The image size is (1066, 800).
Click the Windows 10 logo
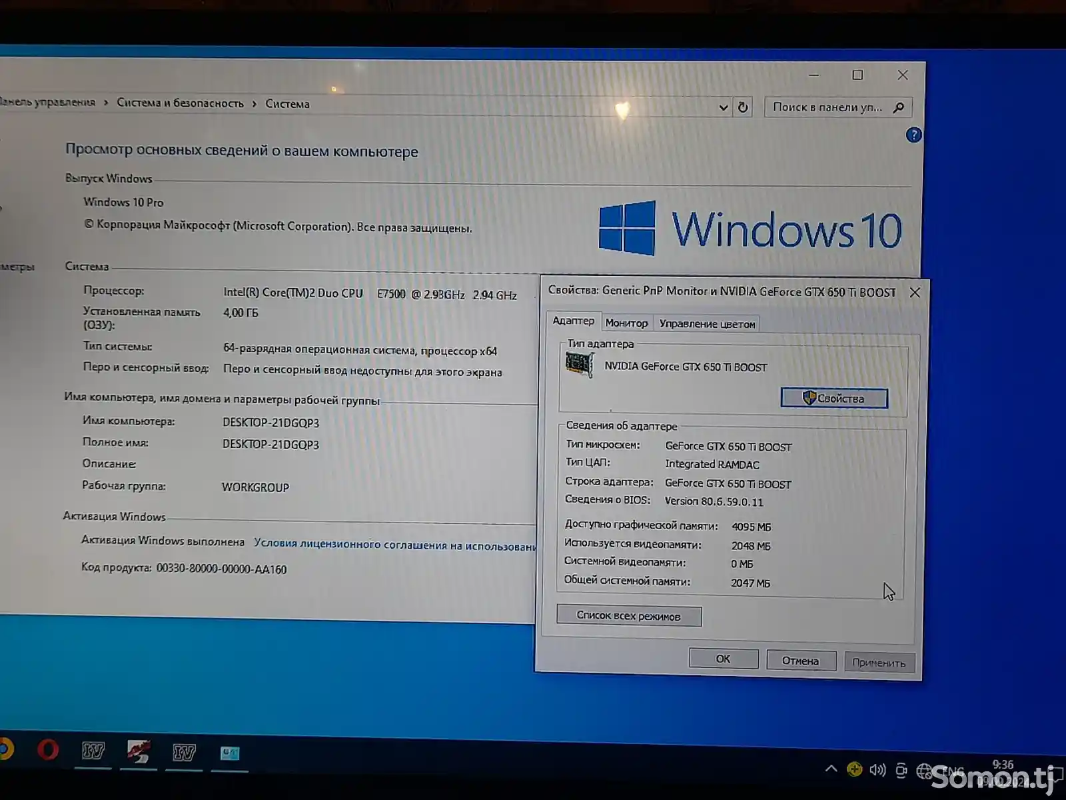(750, 228)
